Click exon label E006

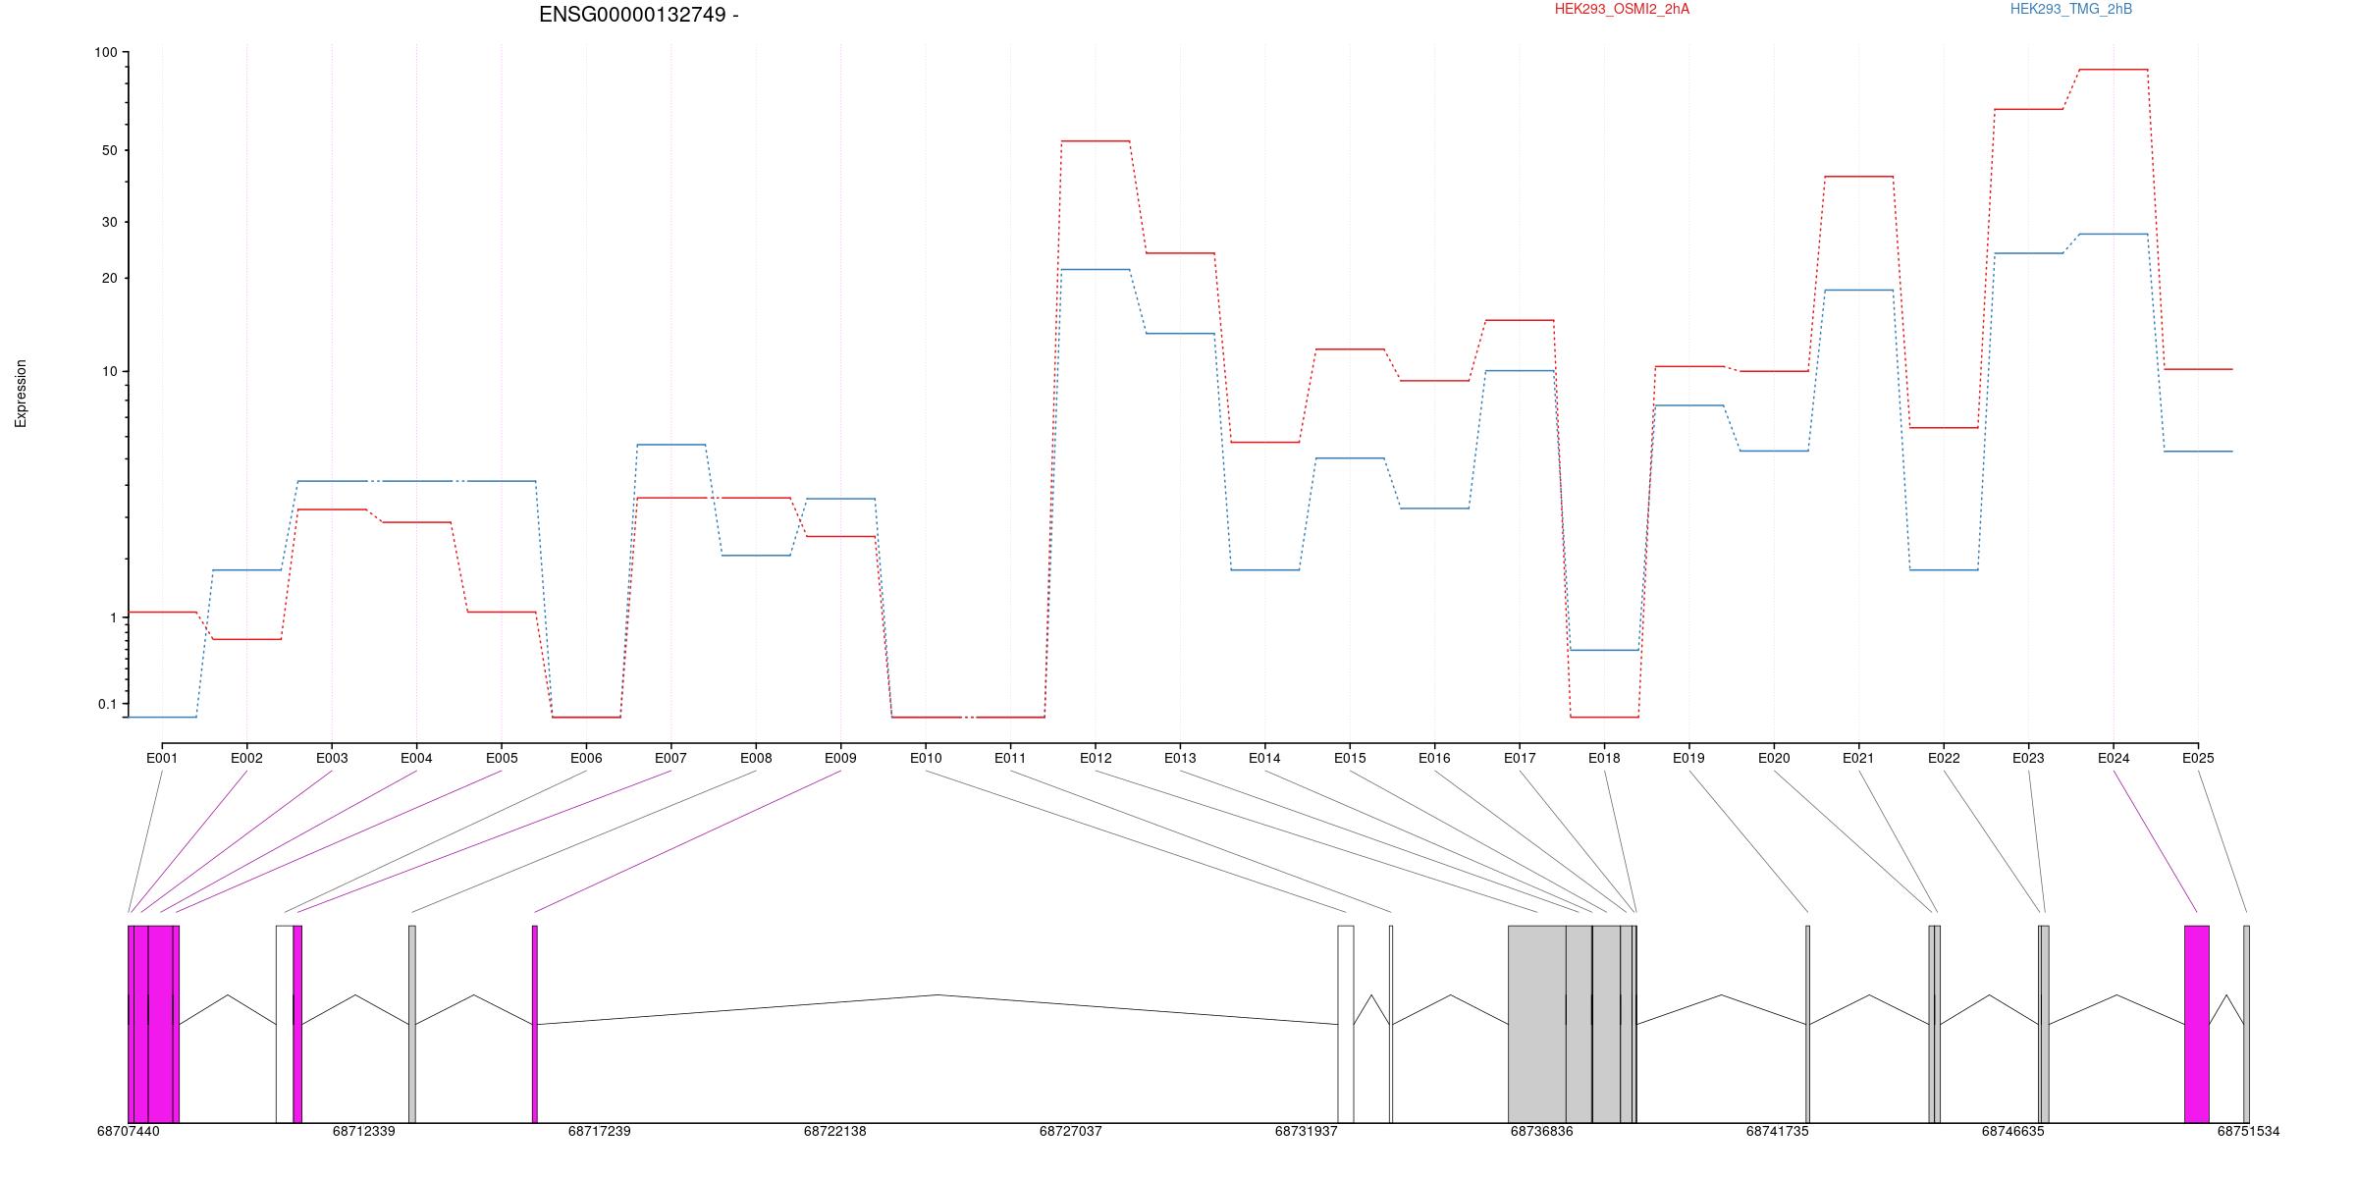click(586, 758)
